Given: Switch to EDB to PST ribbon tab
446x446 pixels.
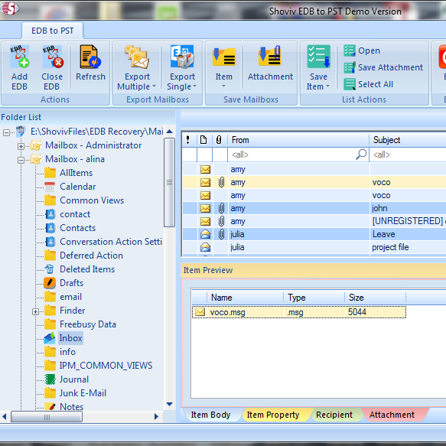Looking at the screenshot, I should [x=52, y=31].
